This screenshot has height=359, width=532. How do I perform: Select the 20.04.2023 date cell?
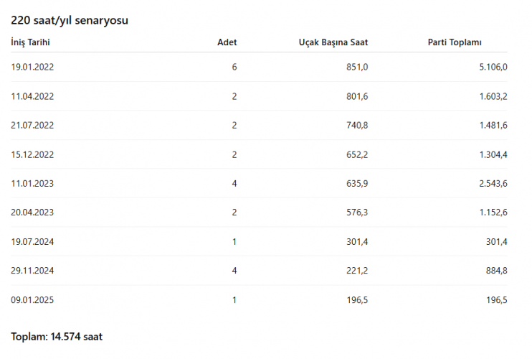point(32,213)
